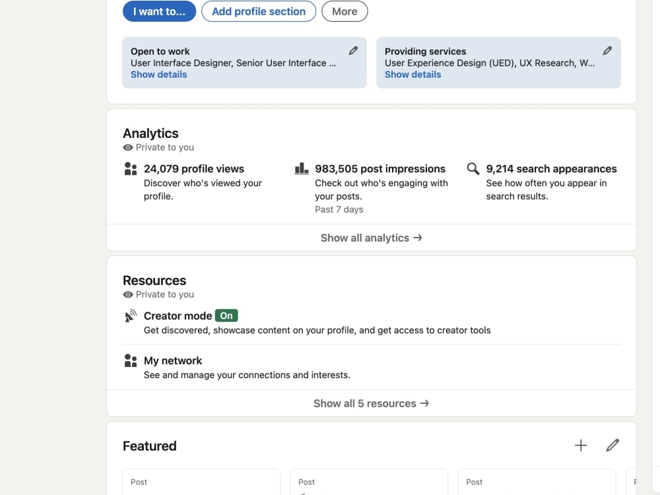Expand Show all 5 resources

click(371, 403)
